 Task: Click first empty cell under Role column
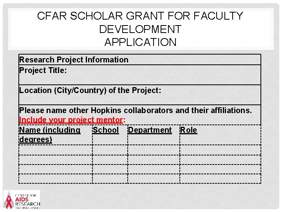[220, 150]
